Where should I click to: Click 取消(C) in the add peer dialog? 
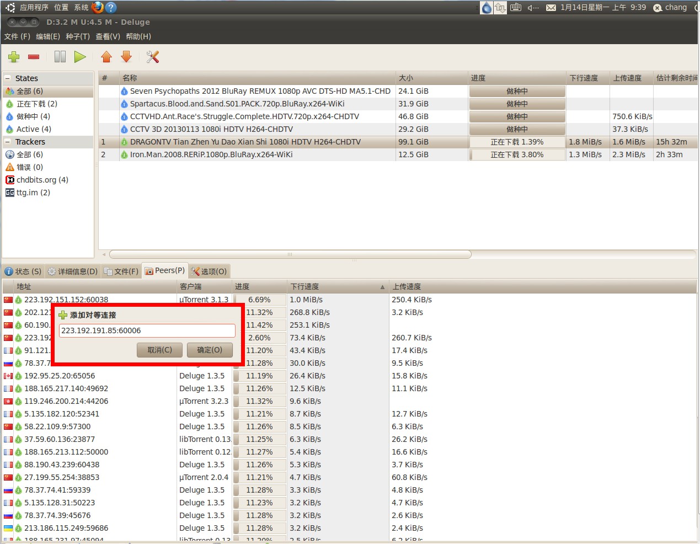160,350
